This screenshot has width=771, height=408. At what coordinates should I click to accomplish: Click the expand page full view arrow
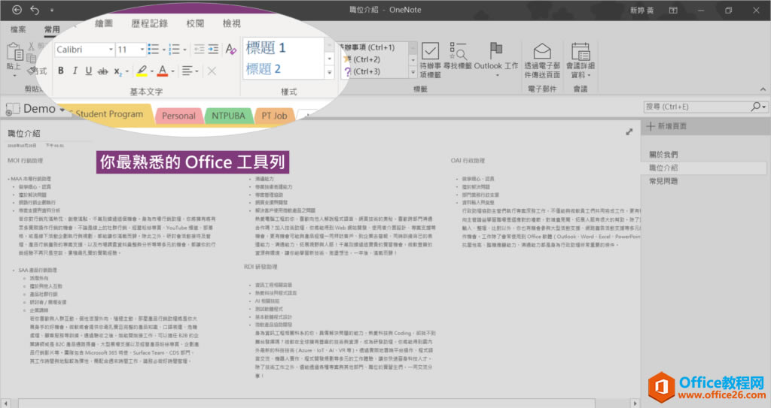629,132
